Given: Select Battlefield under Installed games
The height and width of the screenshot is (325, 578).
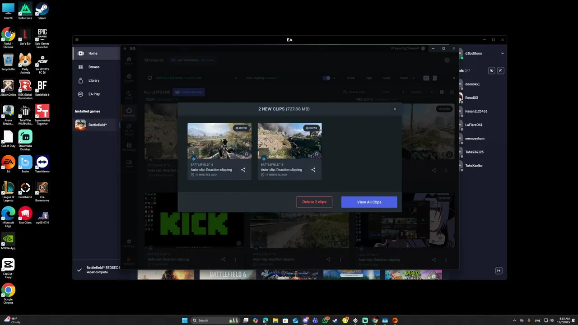Looking at the screenshot, I should [x=96, y=125].
